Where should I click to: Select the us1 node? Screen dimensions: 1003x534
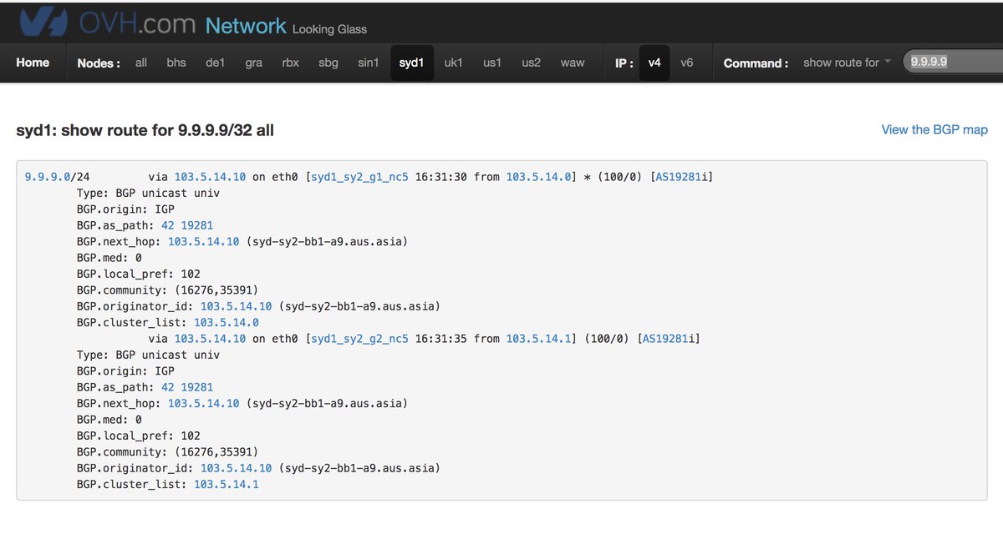click(492, 63)
